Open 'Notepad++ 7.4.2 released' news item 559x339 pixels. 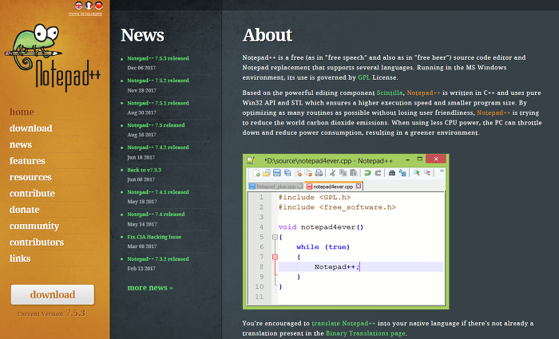(158, 148)
